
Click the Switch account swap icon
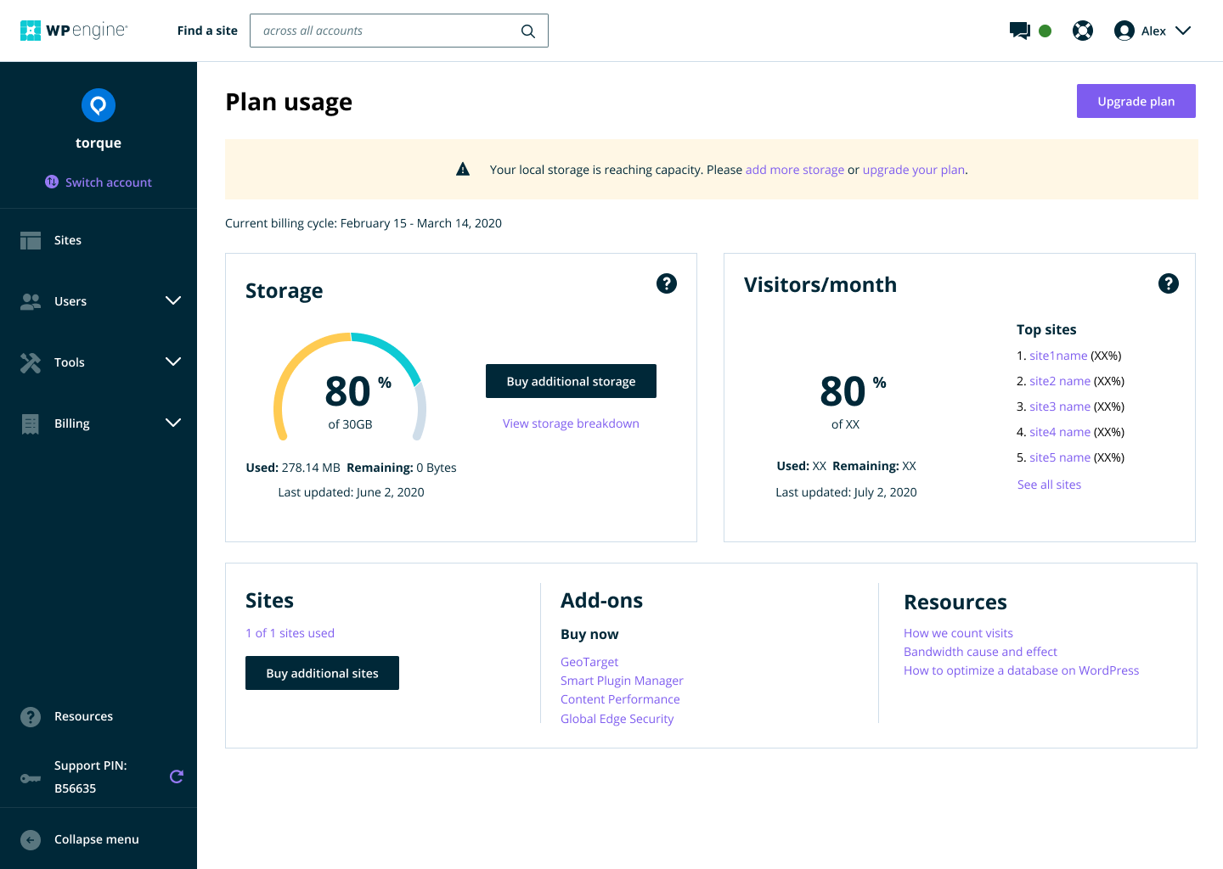point(52,182)
